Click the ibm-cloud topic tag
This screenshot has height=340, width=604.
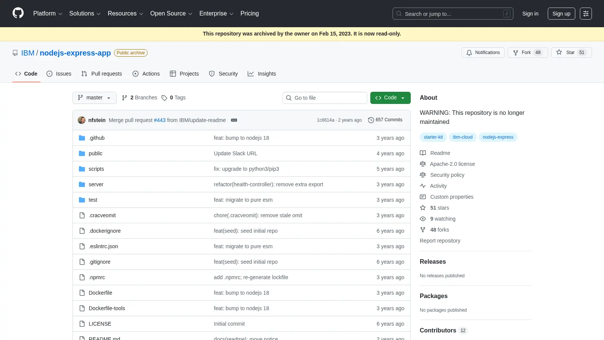463,137
